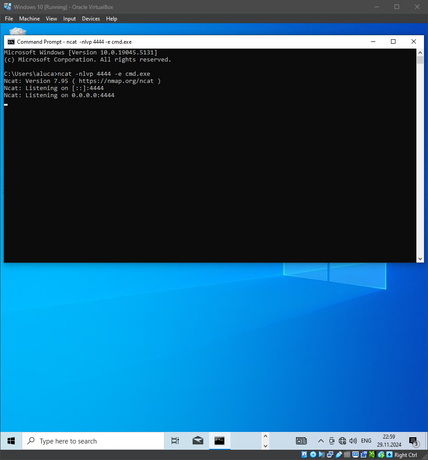This screenshot has width=428, height=460.
Task: Click the VirtualBox audio indicator icon
Action: [x=321, y=454]
